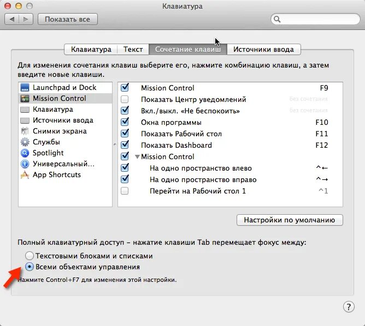
Task: Click the Службы gear icon
Action: (25, 142)
